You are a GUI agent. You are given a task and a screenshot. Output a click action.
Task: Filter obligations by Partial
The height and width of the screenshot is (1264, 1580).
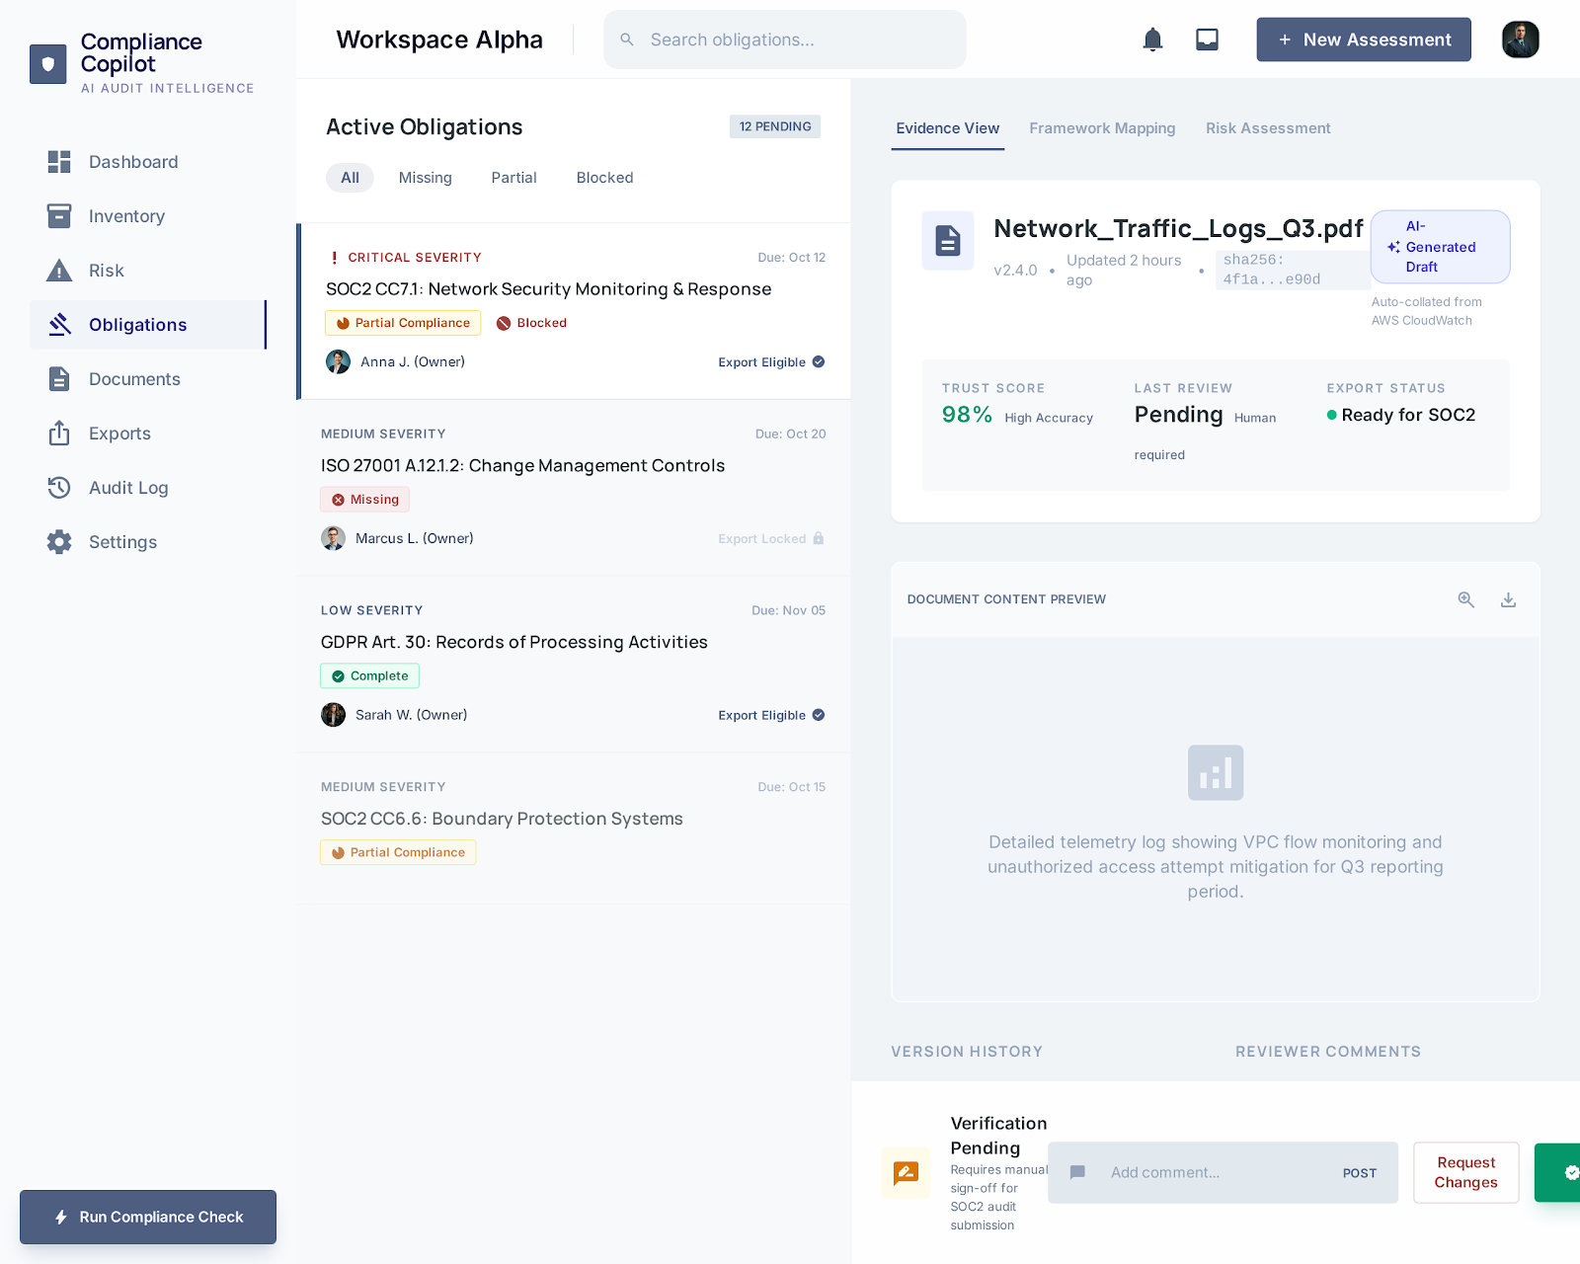click(513, 178)
